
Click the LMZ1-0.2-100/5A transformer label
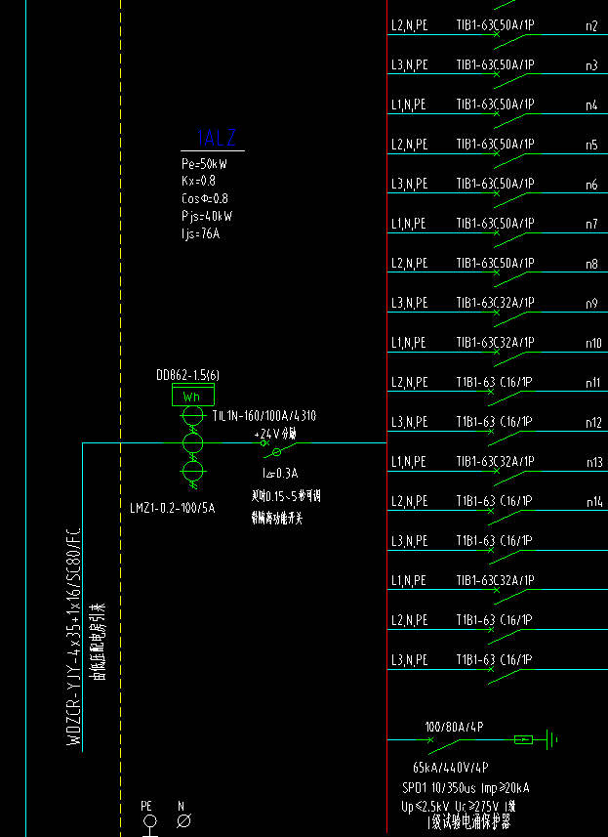(x=172, y=508)
